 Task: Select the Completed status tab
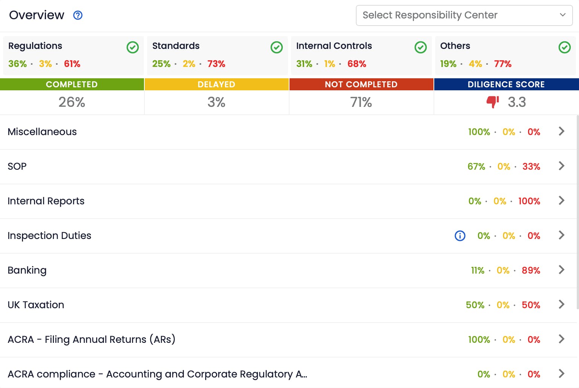pos(72,84)
